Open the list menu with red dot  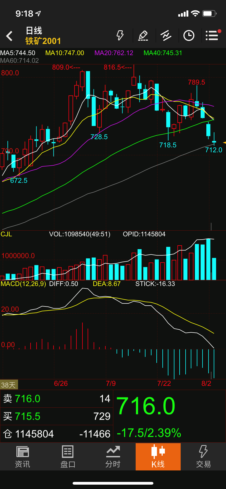point(212,35)
